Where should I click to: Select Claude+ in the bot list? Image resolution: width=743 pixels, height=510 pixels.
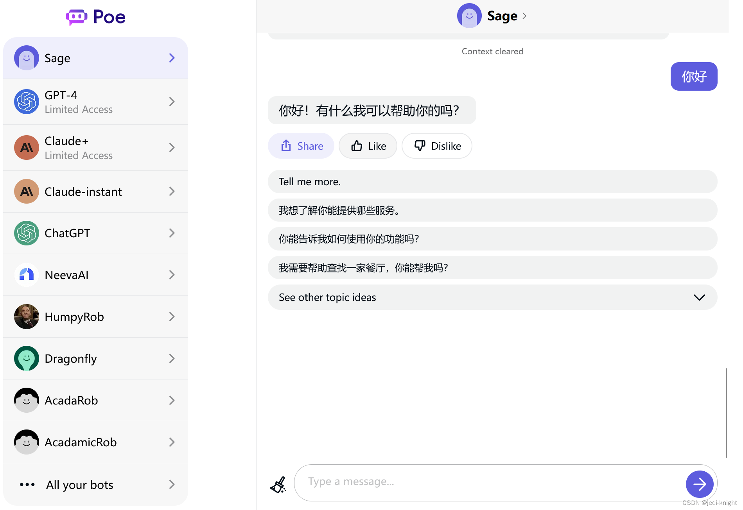tap(95, 147)
